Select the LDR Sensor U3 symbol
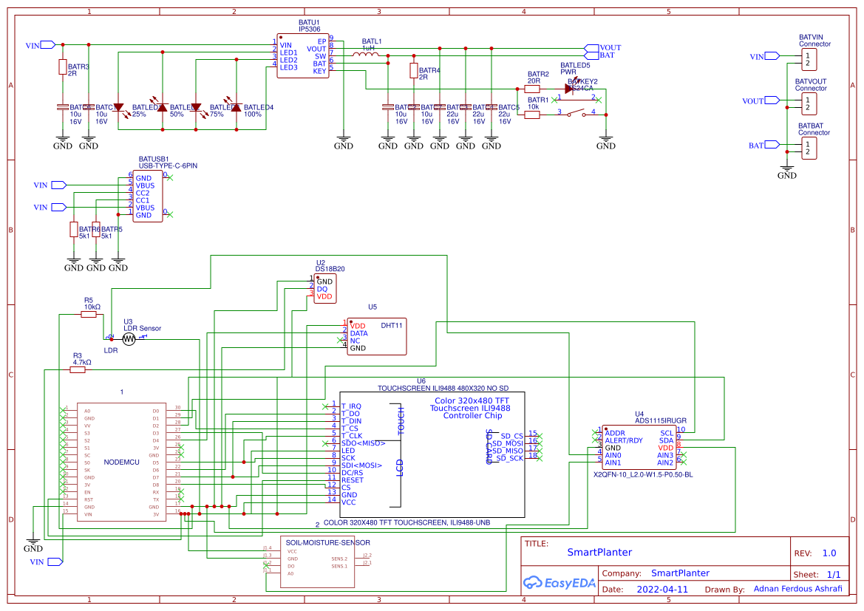Viewport: 864px width, 611px height. (x=129, y=338)
